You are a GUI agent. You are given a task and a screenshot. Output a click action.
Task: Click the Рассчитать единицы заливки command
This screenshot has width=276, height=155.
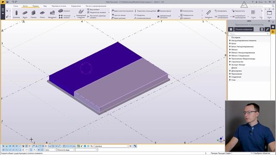pyautogui.click(x=97, y=17)
